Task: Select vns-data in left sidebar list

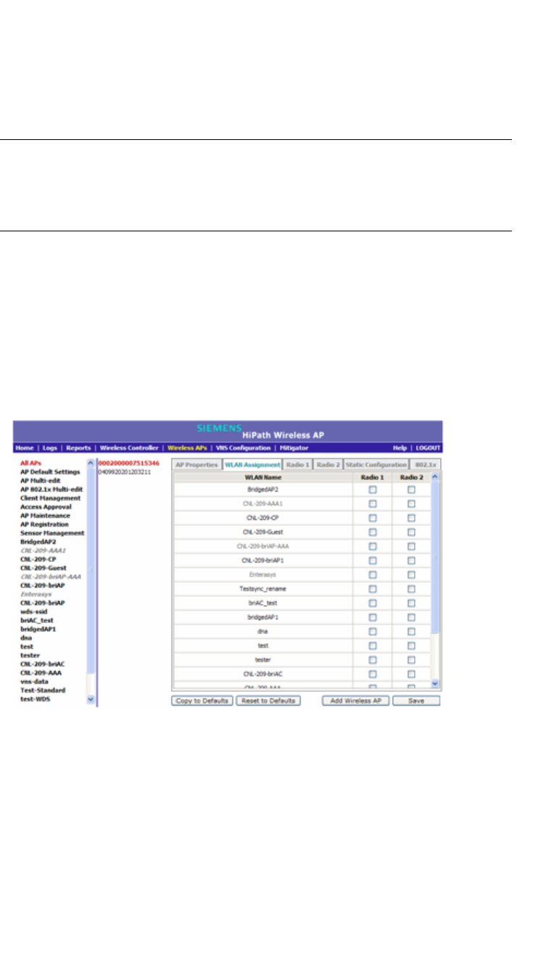Action: click(x=33, y=681)
